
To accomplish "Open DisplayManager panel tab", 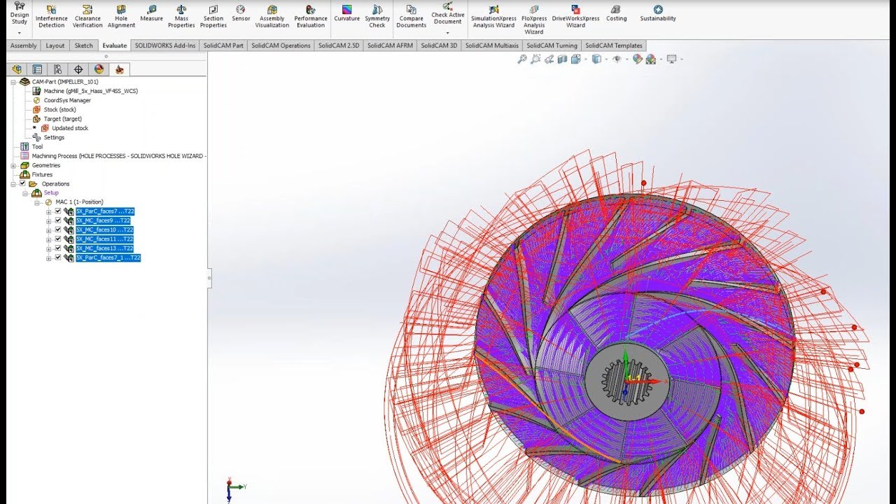I will [x=99, y=69].
